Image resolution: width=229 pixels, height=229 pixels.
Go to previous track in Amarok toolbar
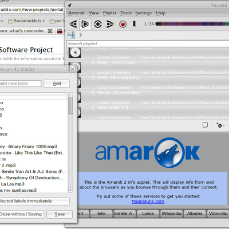point(73,24)
